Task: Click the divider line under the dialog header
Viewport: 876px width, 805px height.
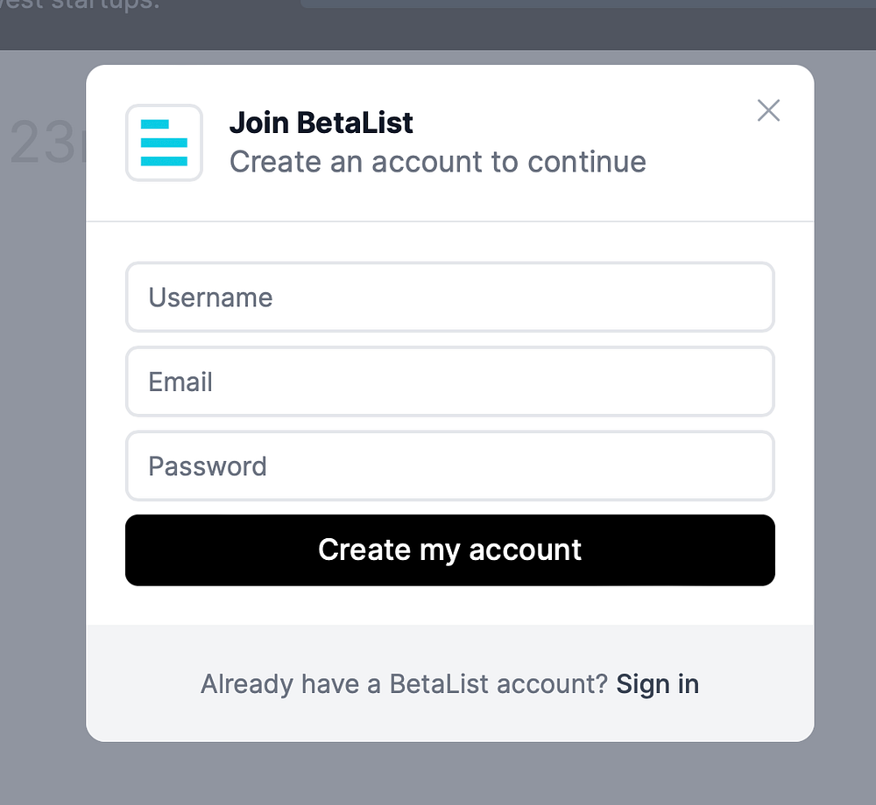Action: [x=449, y=221]
